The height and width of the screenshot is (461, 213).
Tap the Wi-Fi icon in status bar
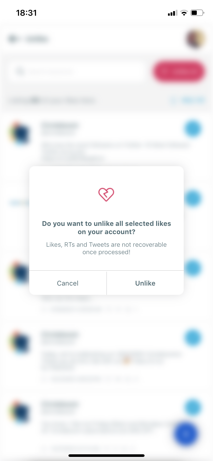(184, 13)
